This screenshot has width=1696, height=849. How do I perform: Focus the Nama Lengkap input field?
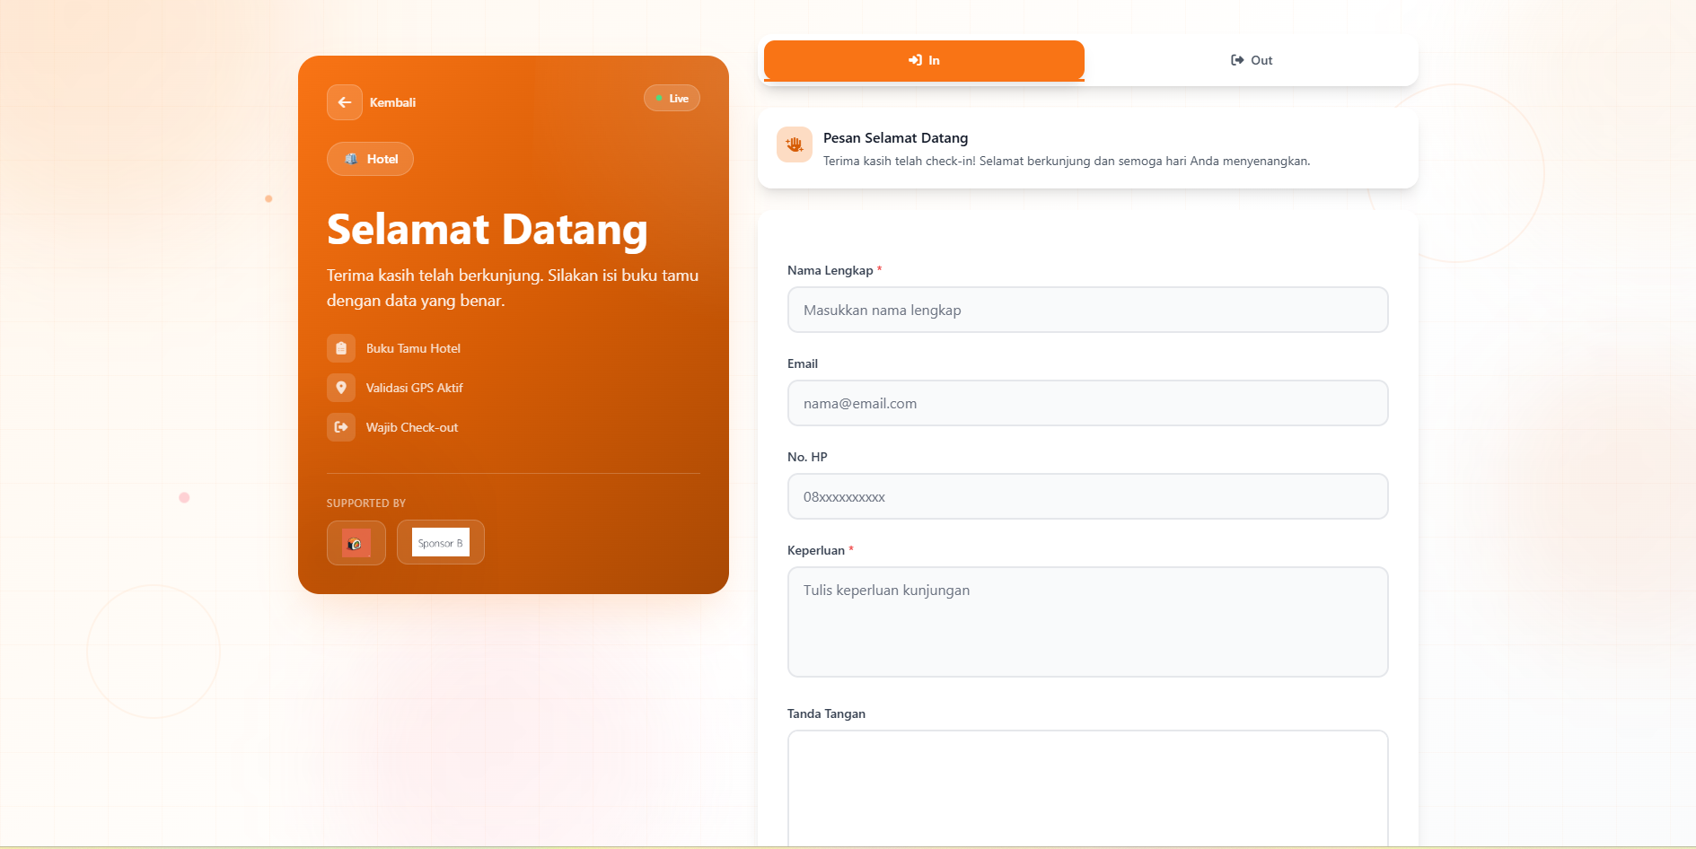[1087, 310]
